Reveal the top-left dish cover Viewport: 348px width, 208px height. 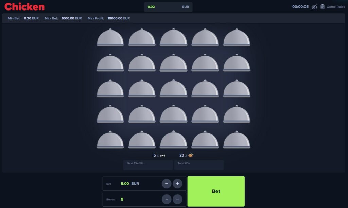coord(110,38)
